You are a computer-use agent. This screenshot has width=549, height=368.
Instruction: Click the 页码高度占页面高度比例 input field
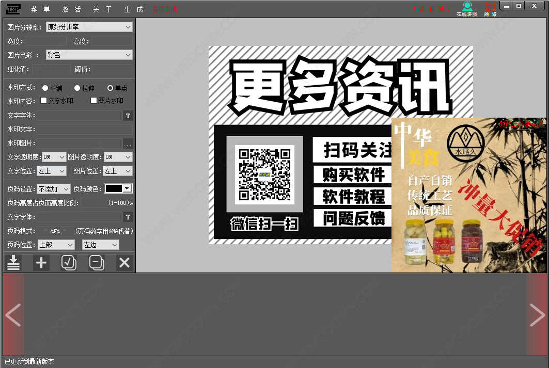(x=94, y=203)
